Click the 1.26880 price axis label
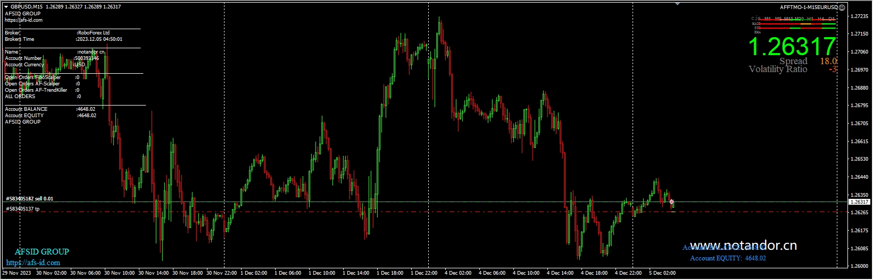873x280 pixels. 860,88
